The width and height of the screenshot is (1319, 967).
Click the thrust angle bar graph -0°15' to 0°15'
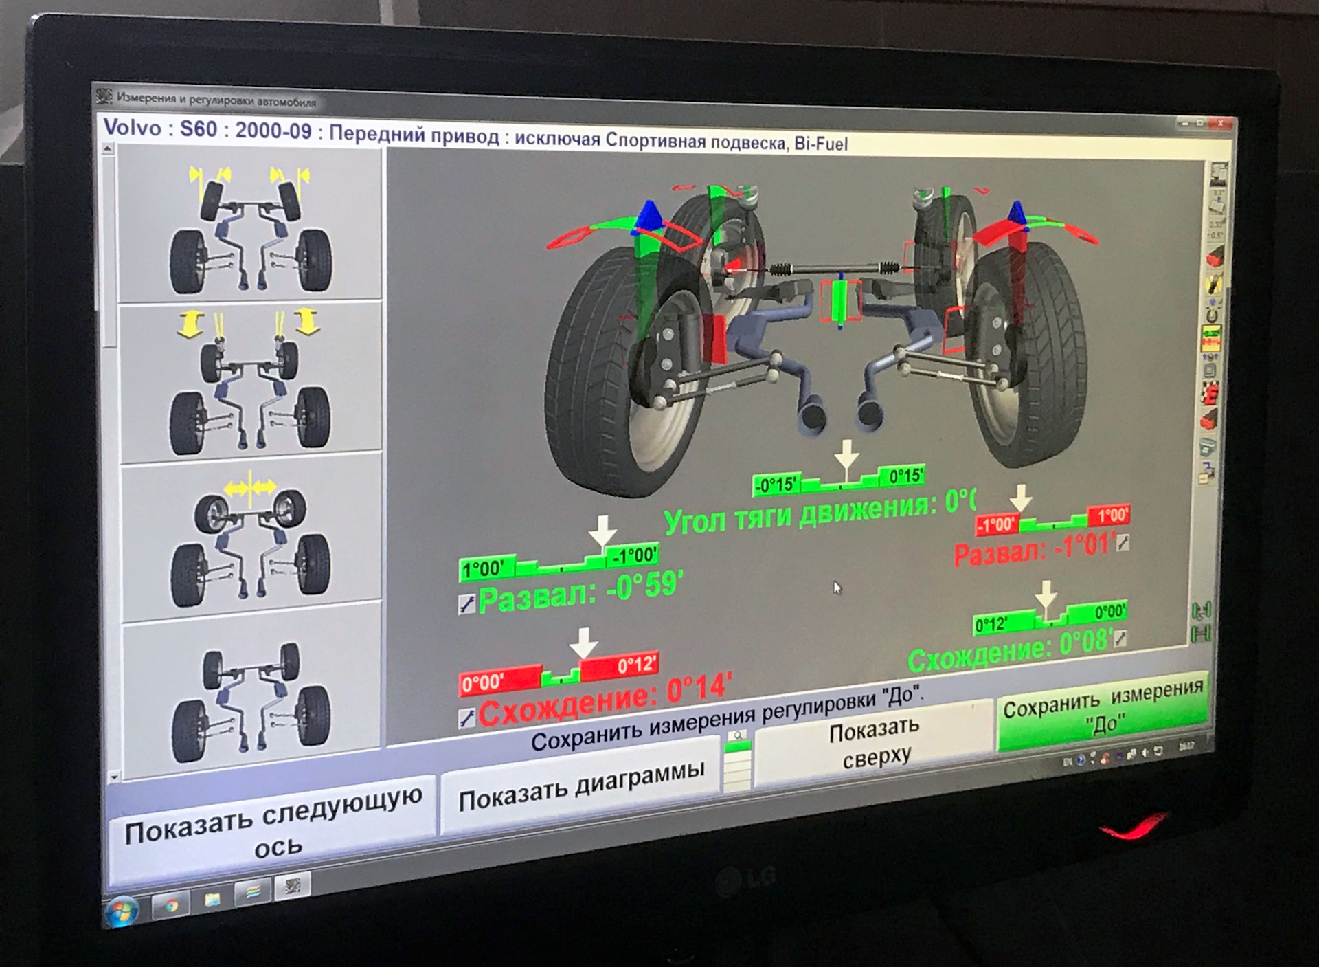839,480
